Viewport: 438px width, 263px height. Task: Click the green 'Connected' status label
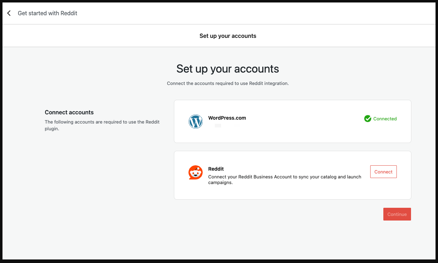tap(385, 119)
